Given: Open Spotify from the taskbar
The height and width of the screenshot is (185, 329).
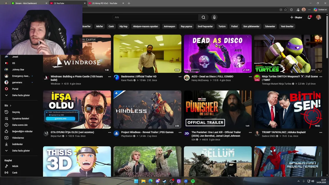Looking at the screenshot, I should click(x=193, y=181).
